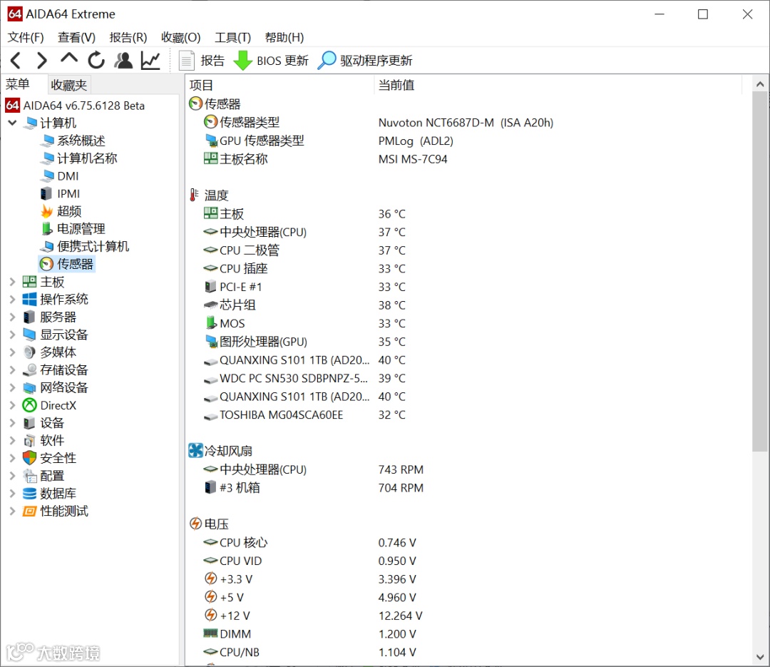The height and width of the screenshot is (667, 770).
Task: Expand the 主板 tree node
Action: coord(12,282)
